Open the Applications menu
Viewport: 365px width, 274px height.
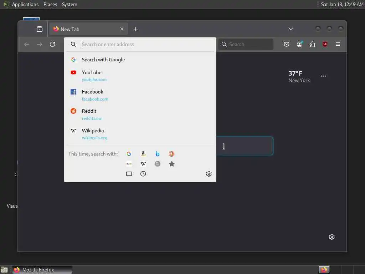pos(25,4)
